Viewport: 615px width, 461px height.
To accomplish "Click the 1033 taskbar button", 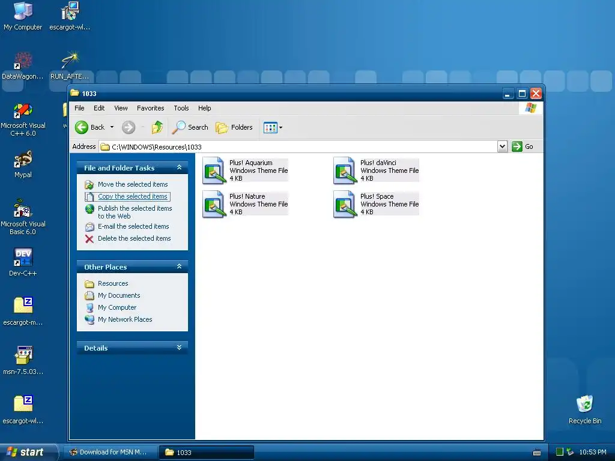I will point(207,453).
